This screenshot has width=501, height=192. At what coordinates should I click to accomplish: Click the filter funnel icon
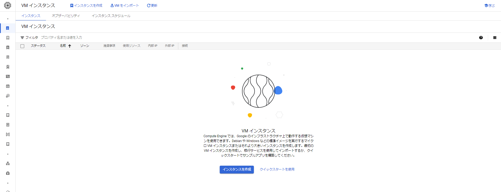[x=22, y=38]
